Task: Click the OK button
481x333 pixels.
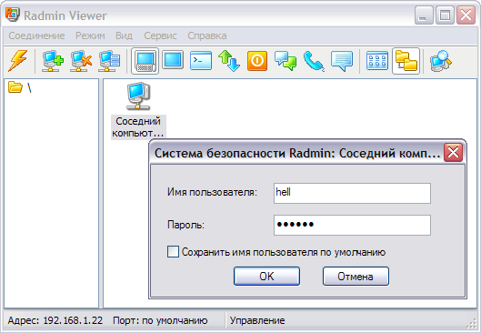Action: pyautogui.click(x=266, y=277)
